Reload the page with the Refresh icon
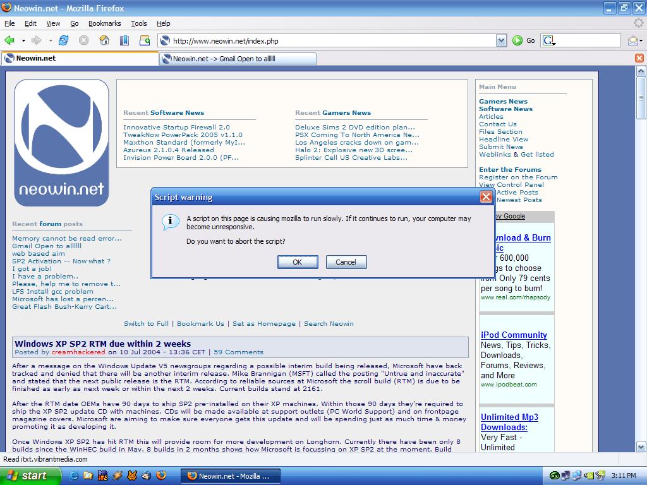 64,40
